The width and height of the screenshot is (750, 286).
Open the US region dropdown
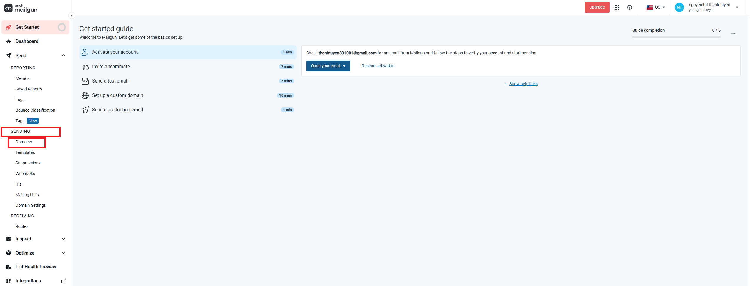tap(655, 7)
